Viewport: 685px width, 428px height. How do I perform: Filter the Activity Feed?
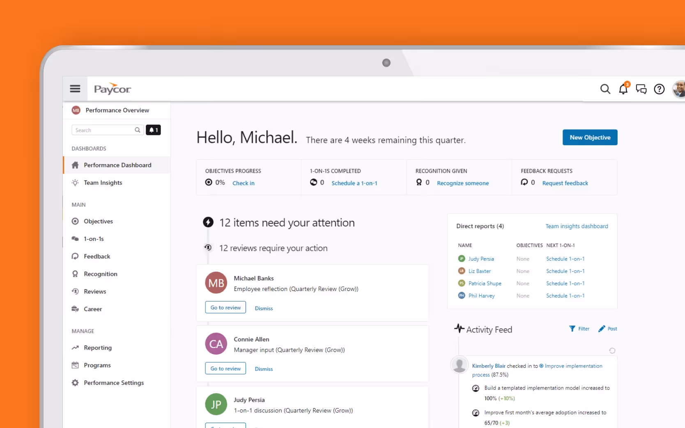point(579,329)
